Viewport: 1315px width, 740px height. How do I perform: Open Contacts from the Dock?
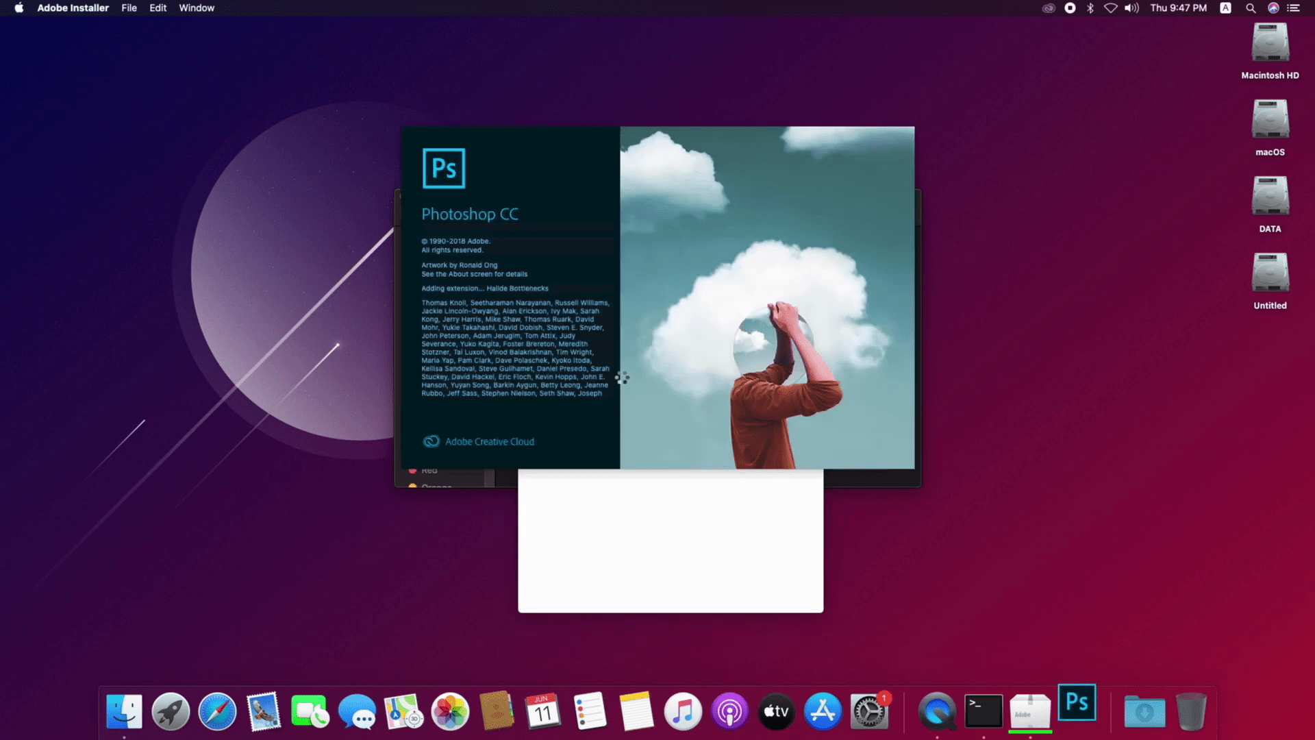tap(497, 711)
